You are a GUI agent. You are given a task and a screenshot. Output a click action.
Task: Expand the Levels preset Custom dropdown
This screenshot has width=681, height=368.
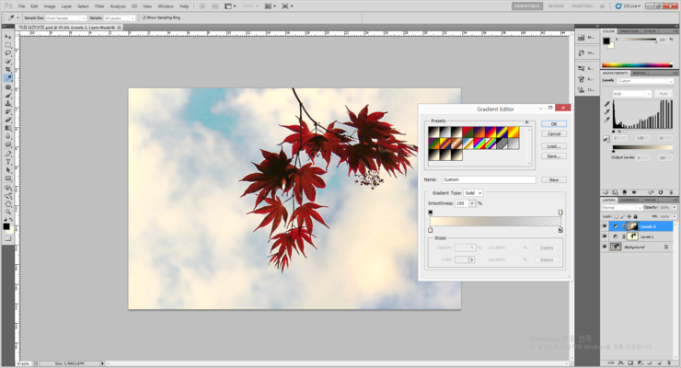(x=646, y=81)
